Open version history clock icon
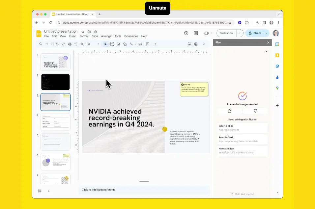 tap(186, 33)
